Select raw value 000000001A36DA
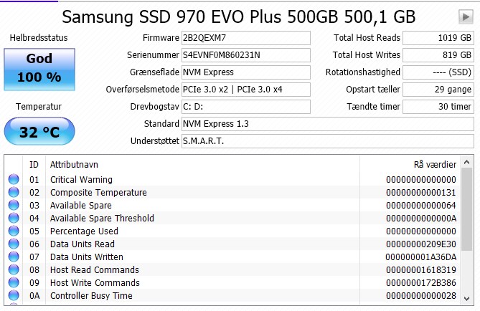This screenshot has height=311, width=480. click(x=421, y=257)
